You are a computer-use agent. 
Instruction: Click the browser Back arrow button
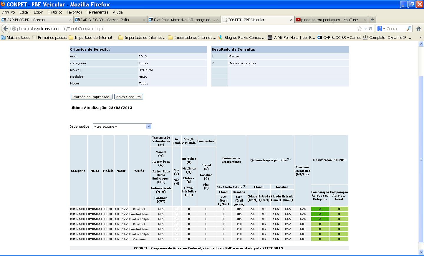[x=6, y=29]
